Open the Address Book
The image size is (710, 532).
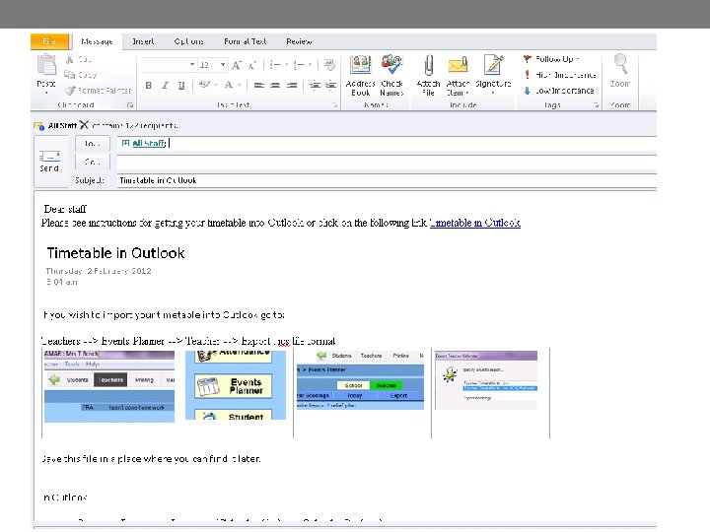click(x=361, y=75)
